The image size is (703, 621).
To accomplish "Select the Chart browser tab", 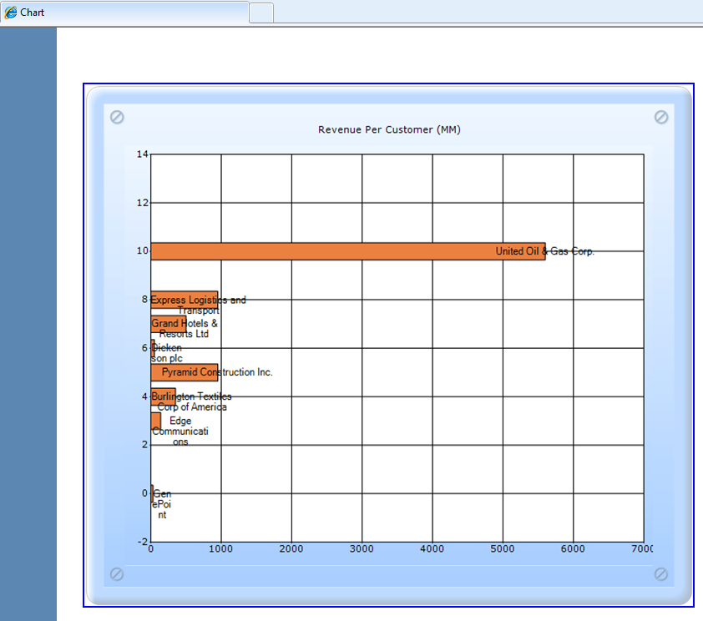I will (124, 12).
